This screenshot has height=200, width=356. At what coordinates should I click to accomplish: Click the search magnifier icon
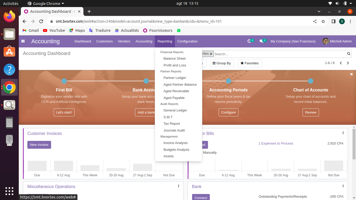coord(349,54)
